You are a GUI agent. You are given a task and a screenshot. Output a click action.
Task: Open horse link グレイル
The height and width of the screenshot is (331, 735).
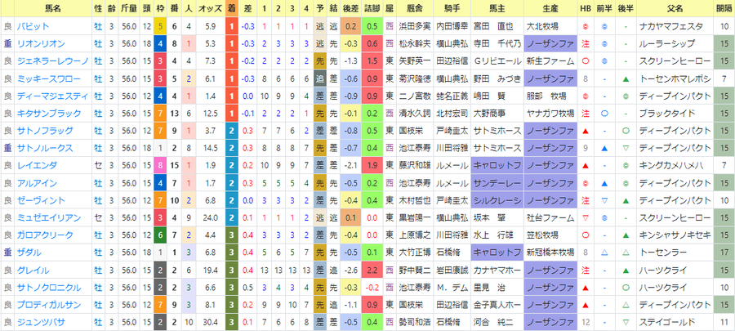(x=33, y=270)
